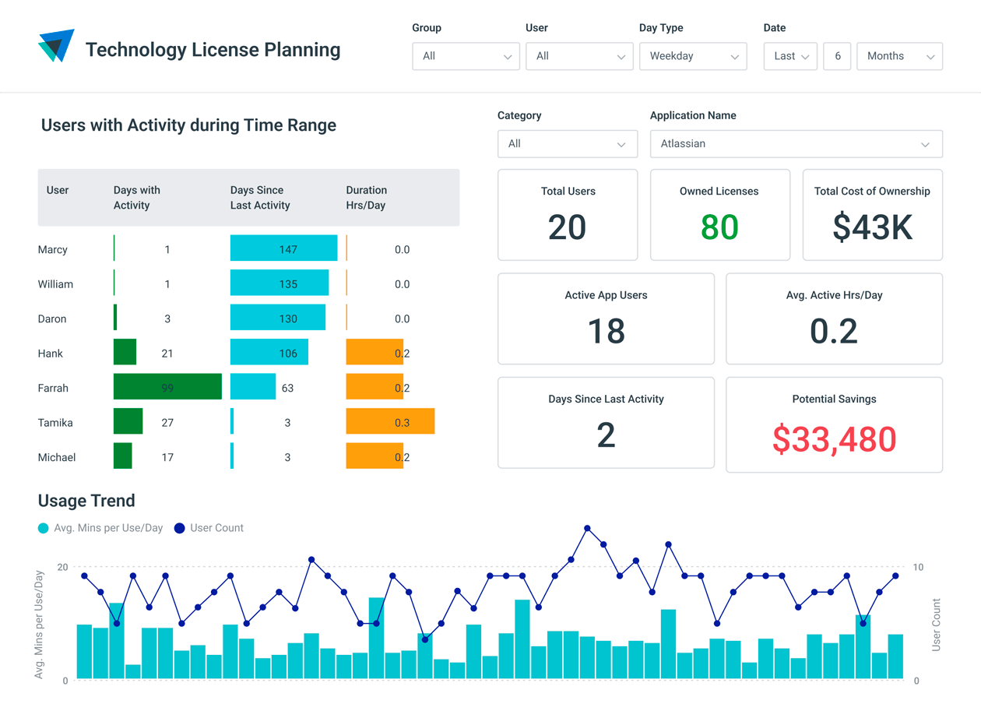
Task: Sort by the Days with Activity column header
Action: 136,197
